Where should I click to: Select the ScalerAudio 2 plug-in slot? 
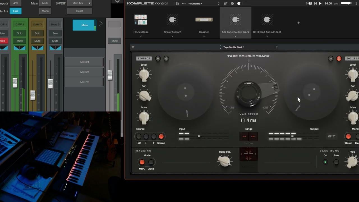(x=172, y=22)
